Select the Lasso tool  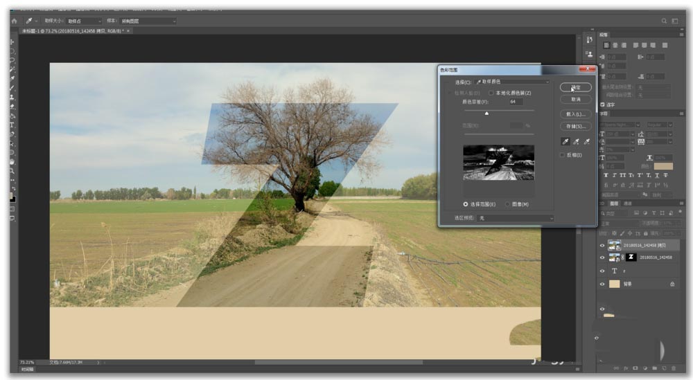click(12, 60)
